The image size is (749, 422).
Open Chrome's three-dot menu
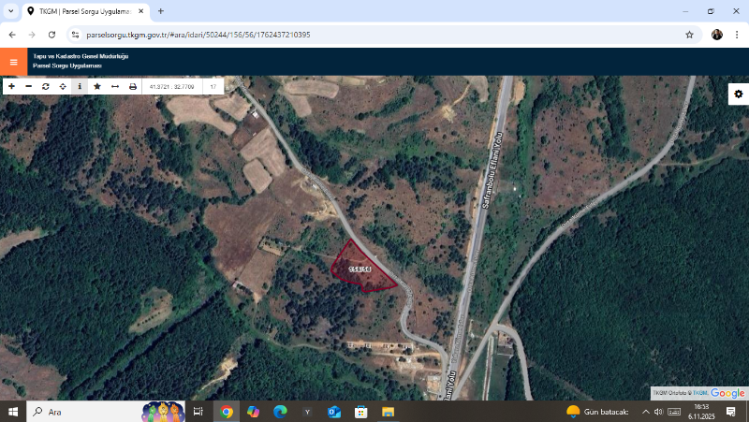(x=737, y=35)
